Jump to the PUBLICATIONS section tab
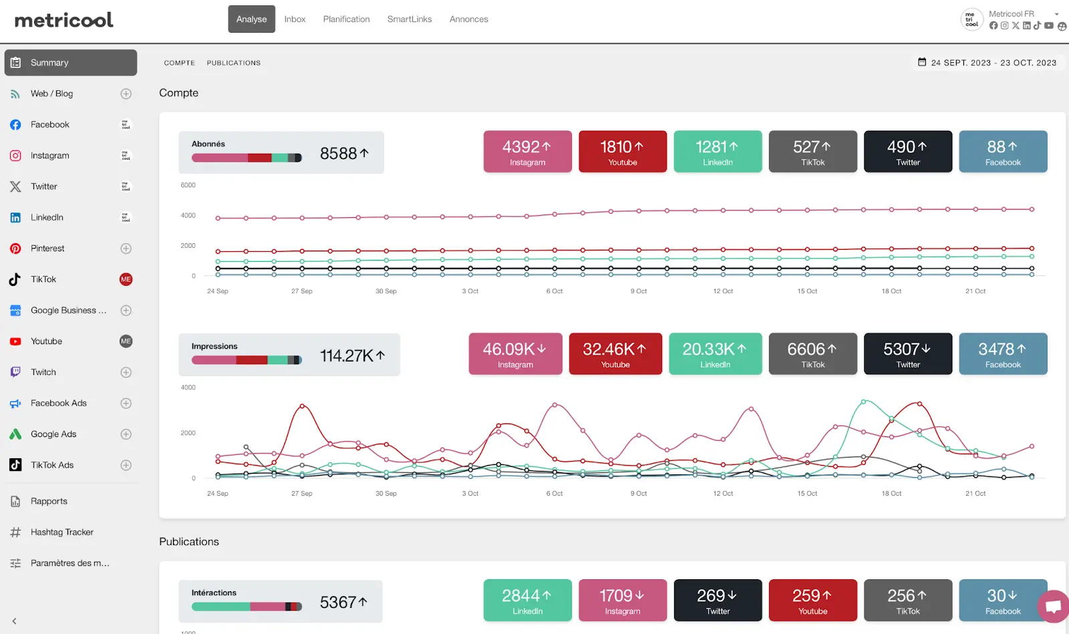Viewport: 1069px width, 634px height. [234, 63]
